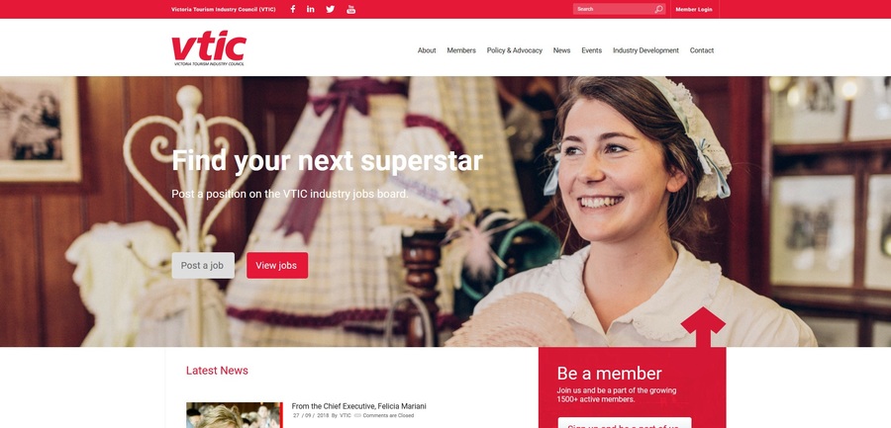This screenshot has height=428, width=891.
Task: Open the Twitter icon in top bar
Action: tap(330, 9)
